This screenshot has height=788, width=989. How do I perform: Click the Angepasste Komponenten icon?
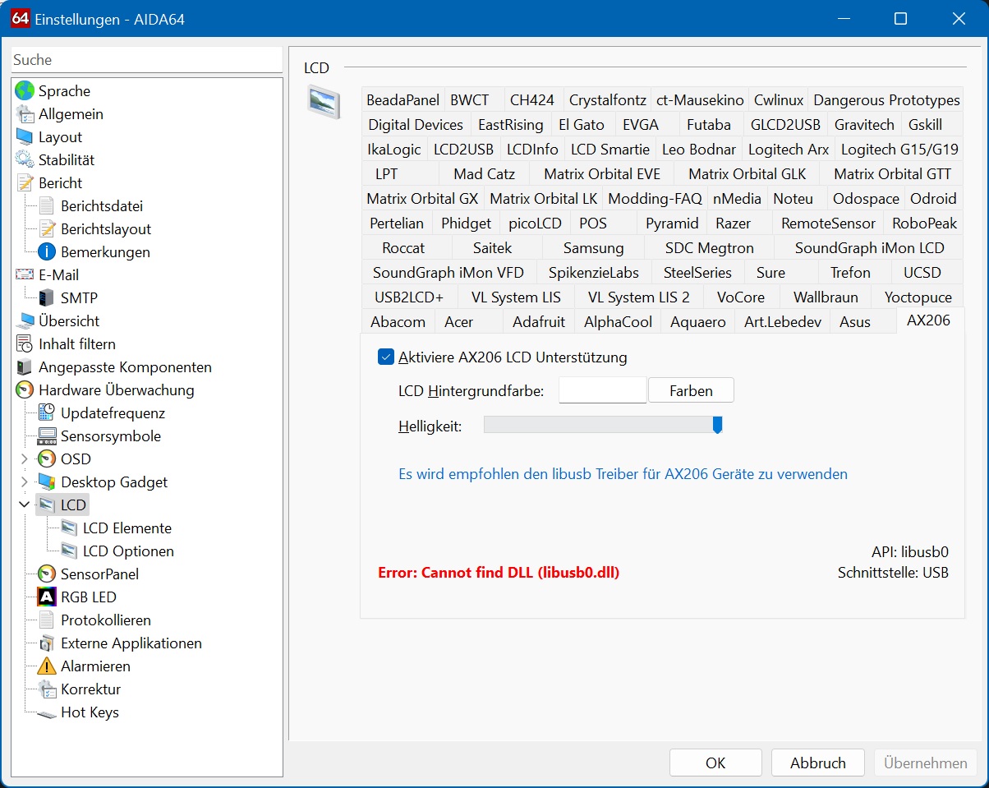[25, 367]
